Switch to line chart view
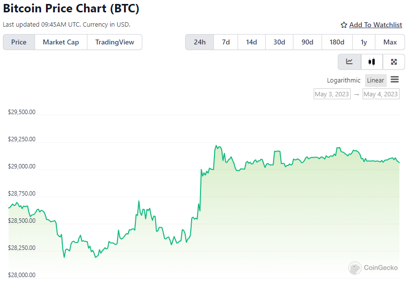Screen dimensions: 407x285 click(x=349, y=62)
